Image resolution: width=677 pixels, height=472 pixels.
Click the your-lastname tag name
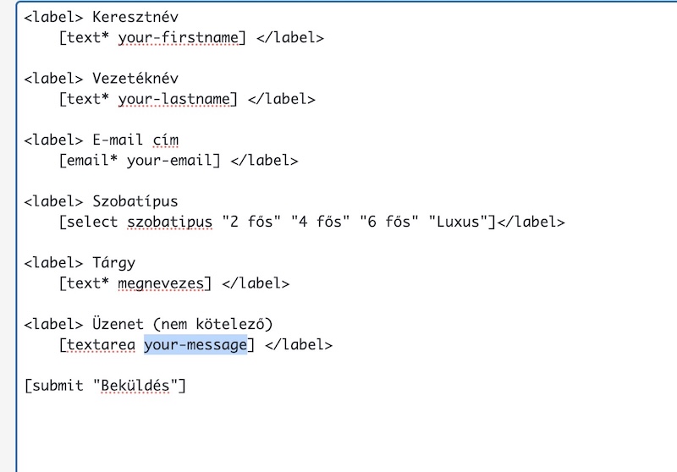(x=173, y=100)
